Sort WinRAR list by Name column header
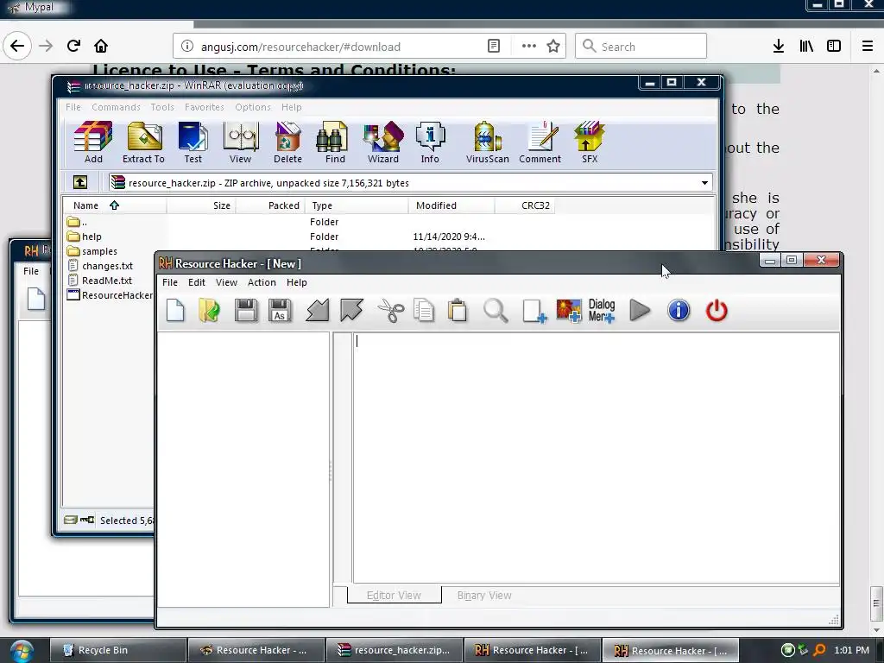884x663 pixels. 115,205
